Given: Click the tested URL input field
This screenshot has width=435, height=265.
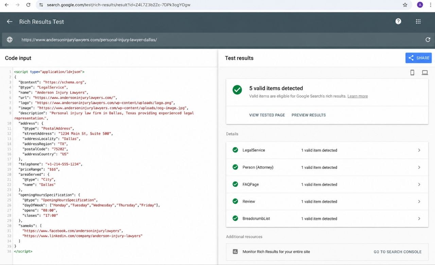Looking at the screenshot, I should [x=217, y=40].
